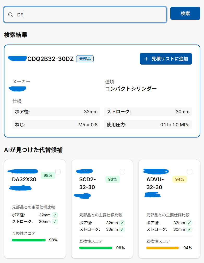Click the 検索結果 heading

[16, 35]
